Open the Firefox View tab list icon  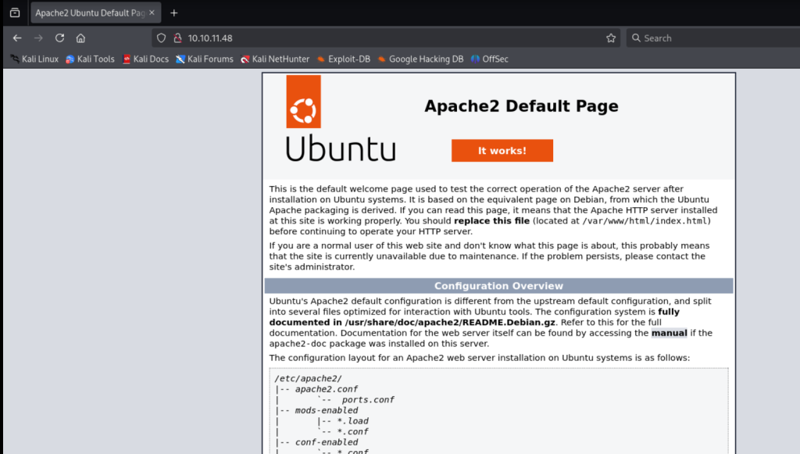(x=15, y=13)
